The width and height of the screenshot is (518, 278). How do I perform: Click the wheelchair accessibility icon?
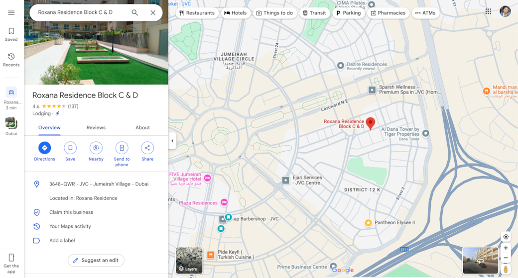click(x=57, y=113)
